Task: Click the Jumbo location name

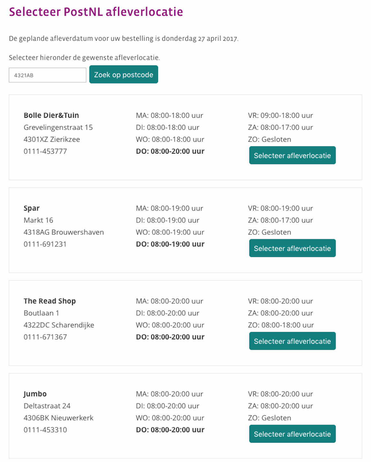Action: tap(35, 394)
